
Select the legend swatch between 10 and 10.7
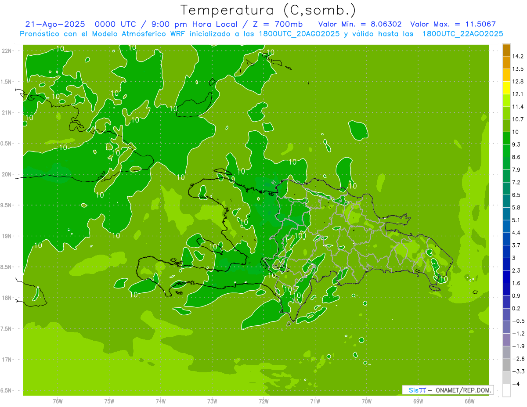pyautogui.click(x=506, y=126)
